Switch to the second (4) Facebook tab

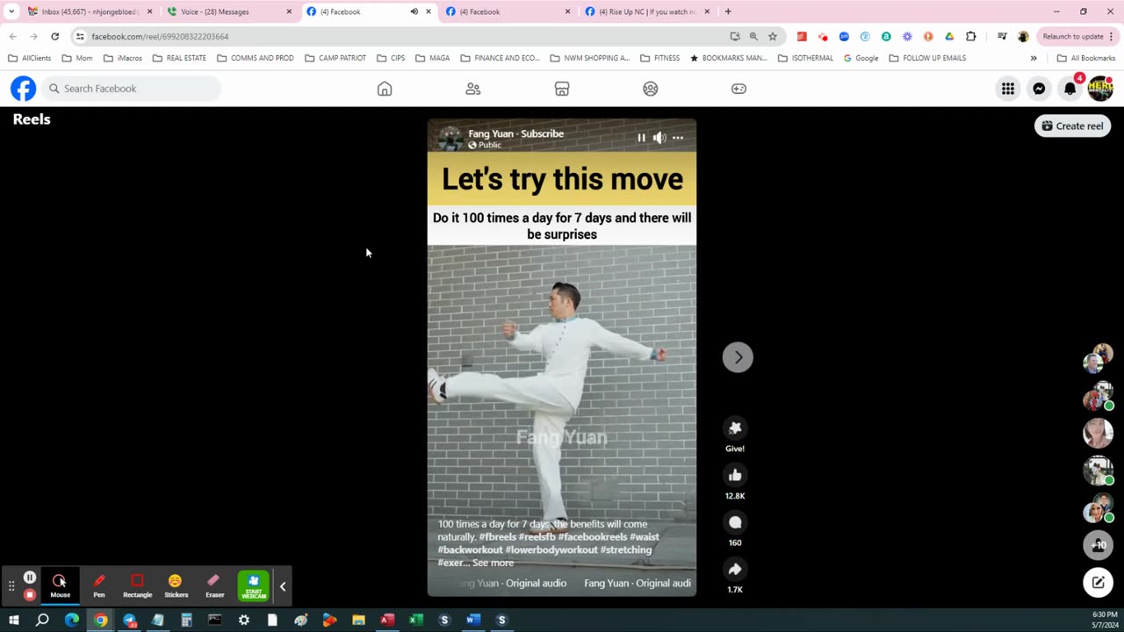click(508, 11)
